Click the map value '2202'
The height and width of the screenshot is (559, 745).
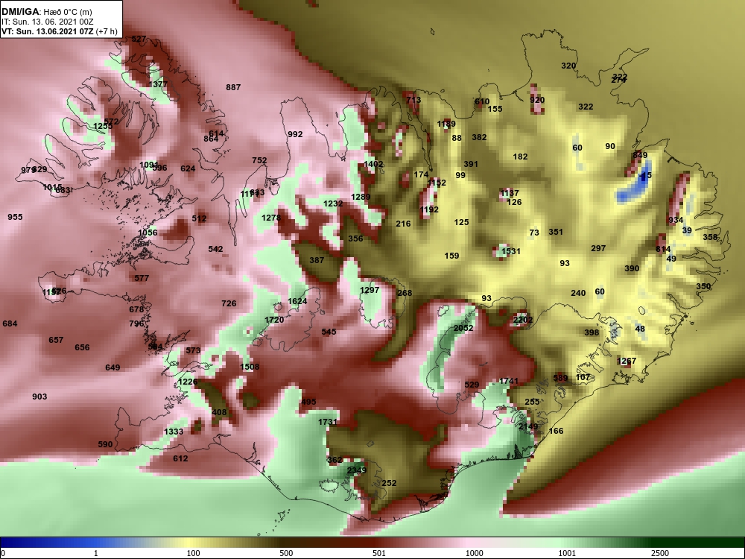(523, 320)
